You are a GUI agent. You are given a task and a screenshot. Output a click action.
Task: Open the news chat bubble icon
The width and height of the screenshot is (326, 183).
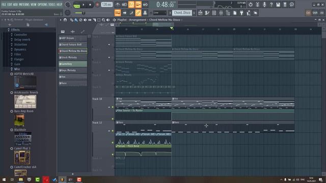tap(292, 5)
